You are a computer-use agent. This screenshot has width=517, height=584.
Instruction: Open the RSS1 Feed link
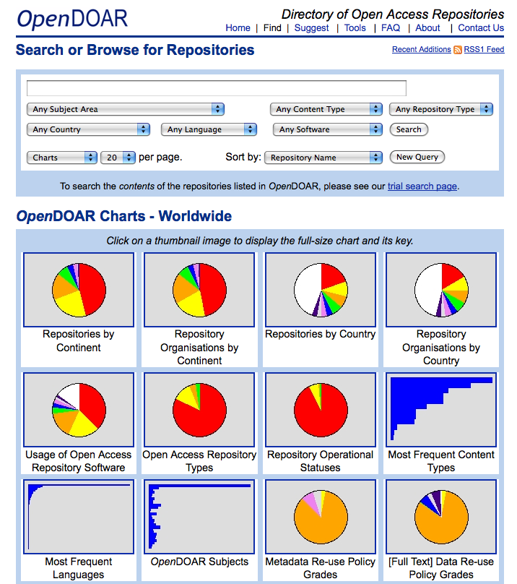pos(484,49)
